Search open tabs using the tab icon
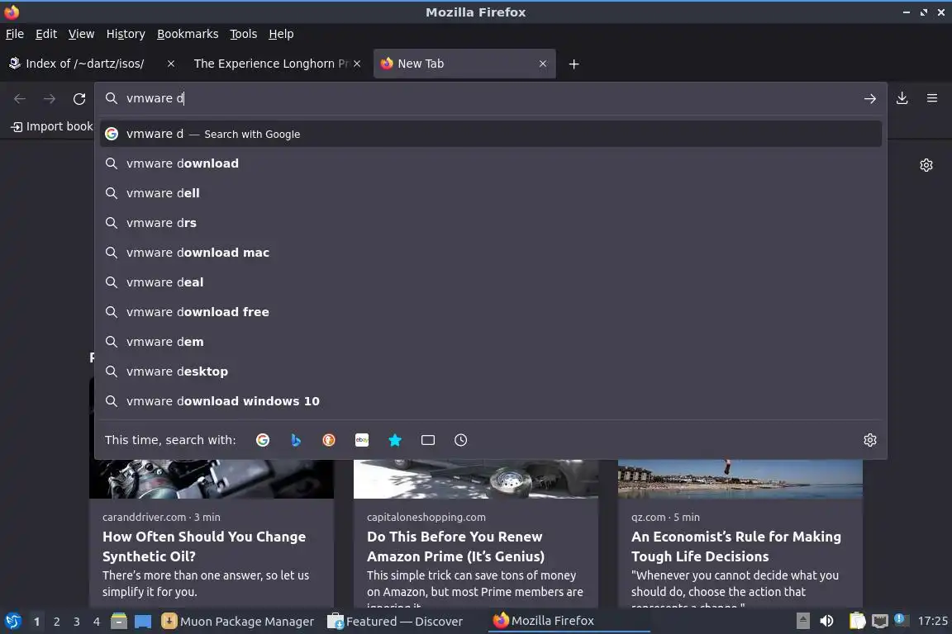Viewport: 952px width, 634px height. click(428, 440)
